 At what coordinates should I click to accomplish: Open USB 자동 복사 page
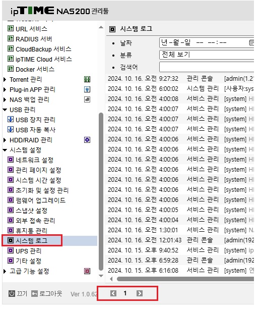[35, 130]
